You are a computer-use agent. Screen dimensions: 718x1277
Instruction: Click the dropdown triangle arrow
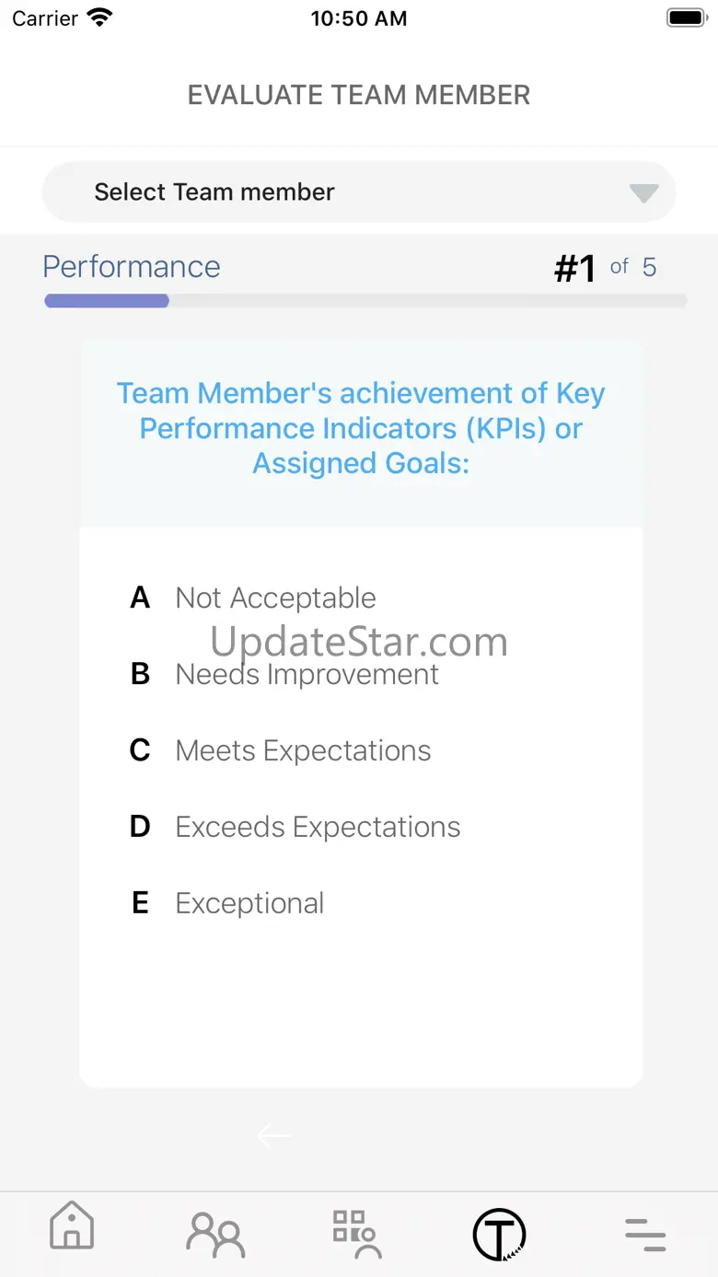point(643,193)
